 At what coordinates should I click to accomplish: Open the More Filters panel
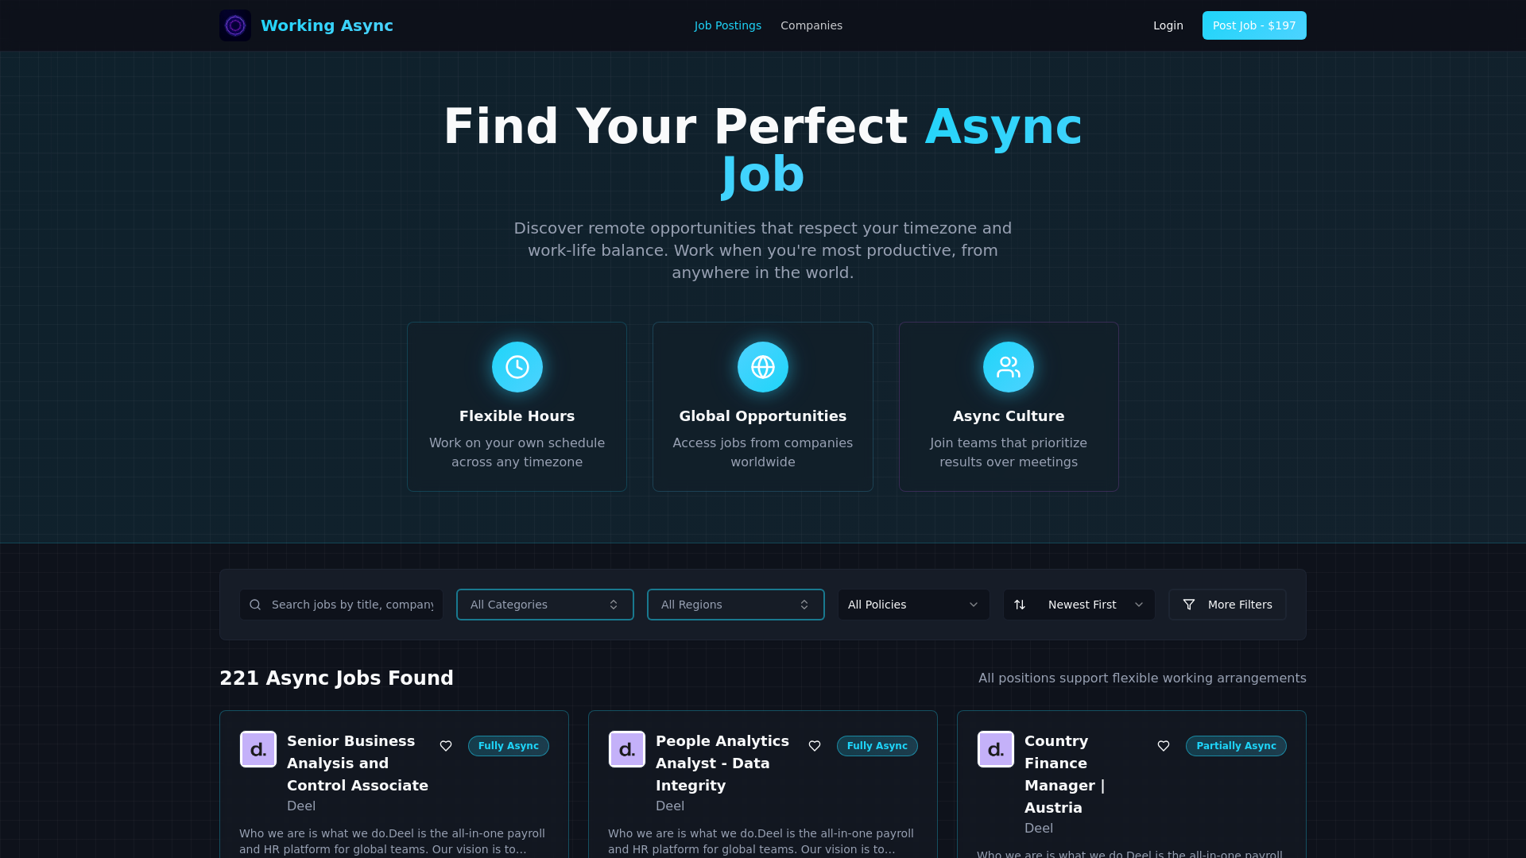tap(1227, 605)
